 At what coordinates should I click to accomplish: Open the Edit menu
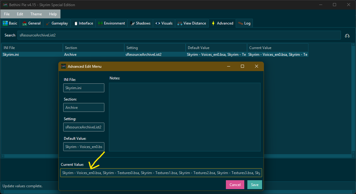(20, 14)
